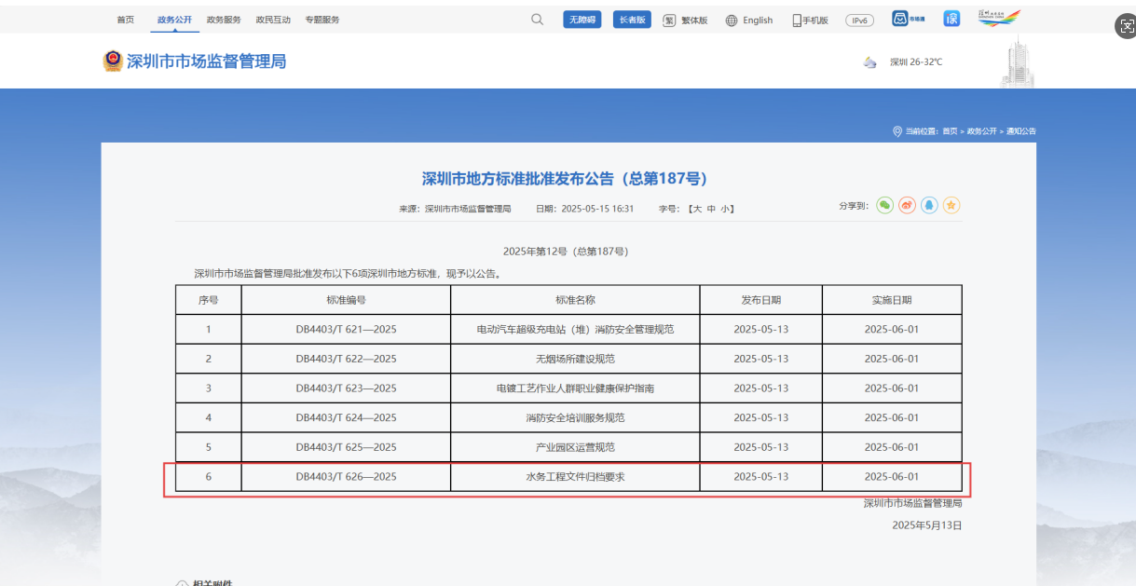This screenshot has height=586, width=1136.
Task: Share the announcement to WeChat
Action: (x=884, y=205)
